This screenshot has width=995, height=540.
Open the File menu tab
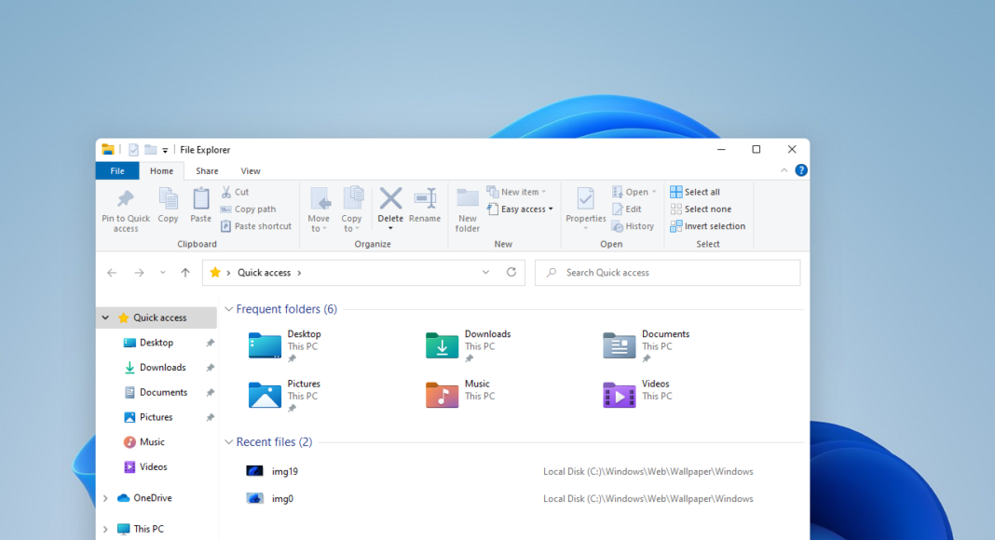(x=117, y=171)
